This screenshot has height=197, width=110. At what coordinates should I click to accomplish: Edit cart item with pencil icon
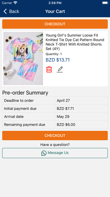(x=60, y=69)
